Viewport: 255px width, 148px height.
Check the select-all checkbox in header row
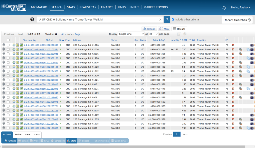(8, 40)
